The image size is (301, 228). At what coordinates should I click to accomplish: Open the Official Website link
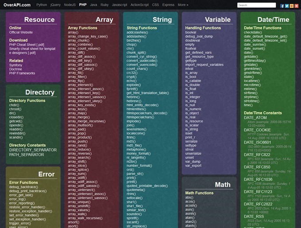pos(21,32)
